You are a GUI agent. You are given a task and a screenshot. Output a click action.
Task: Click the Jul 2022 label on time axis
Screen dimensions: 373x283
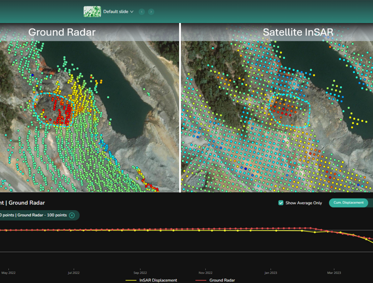coord(73,272)
